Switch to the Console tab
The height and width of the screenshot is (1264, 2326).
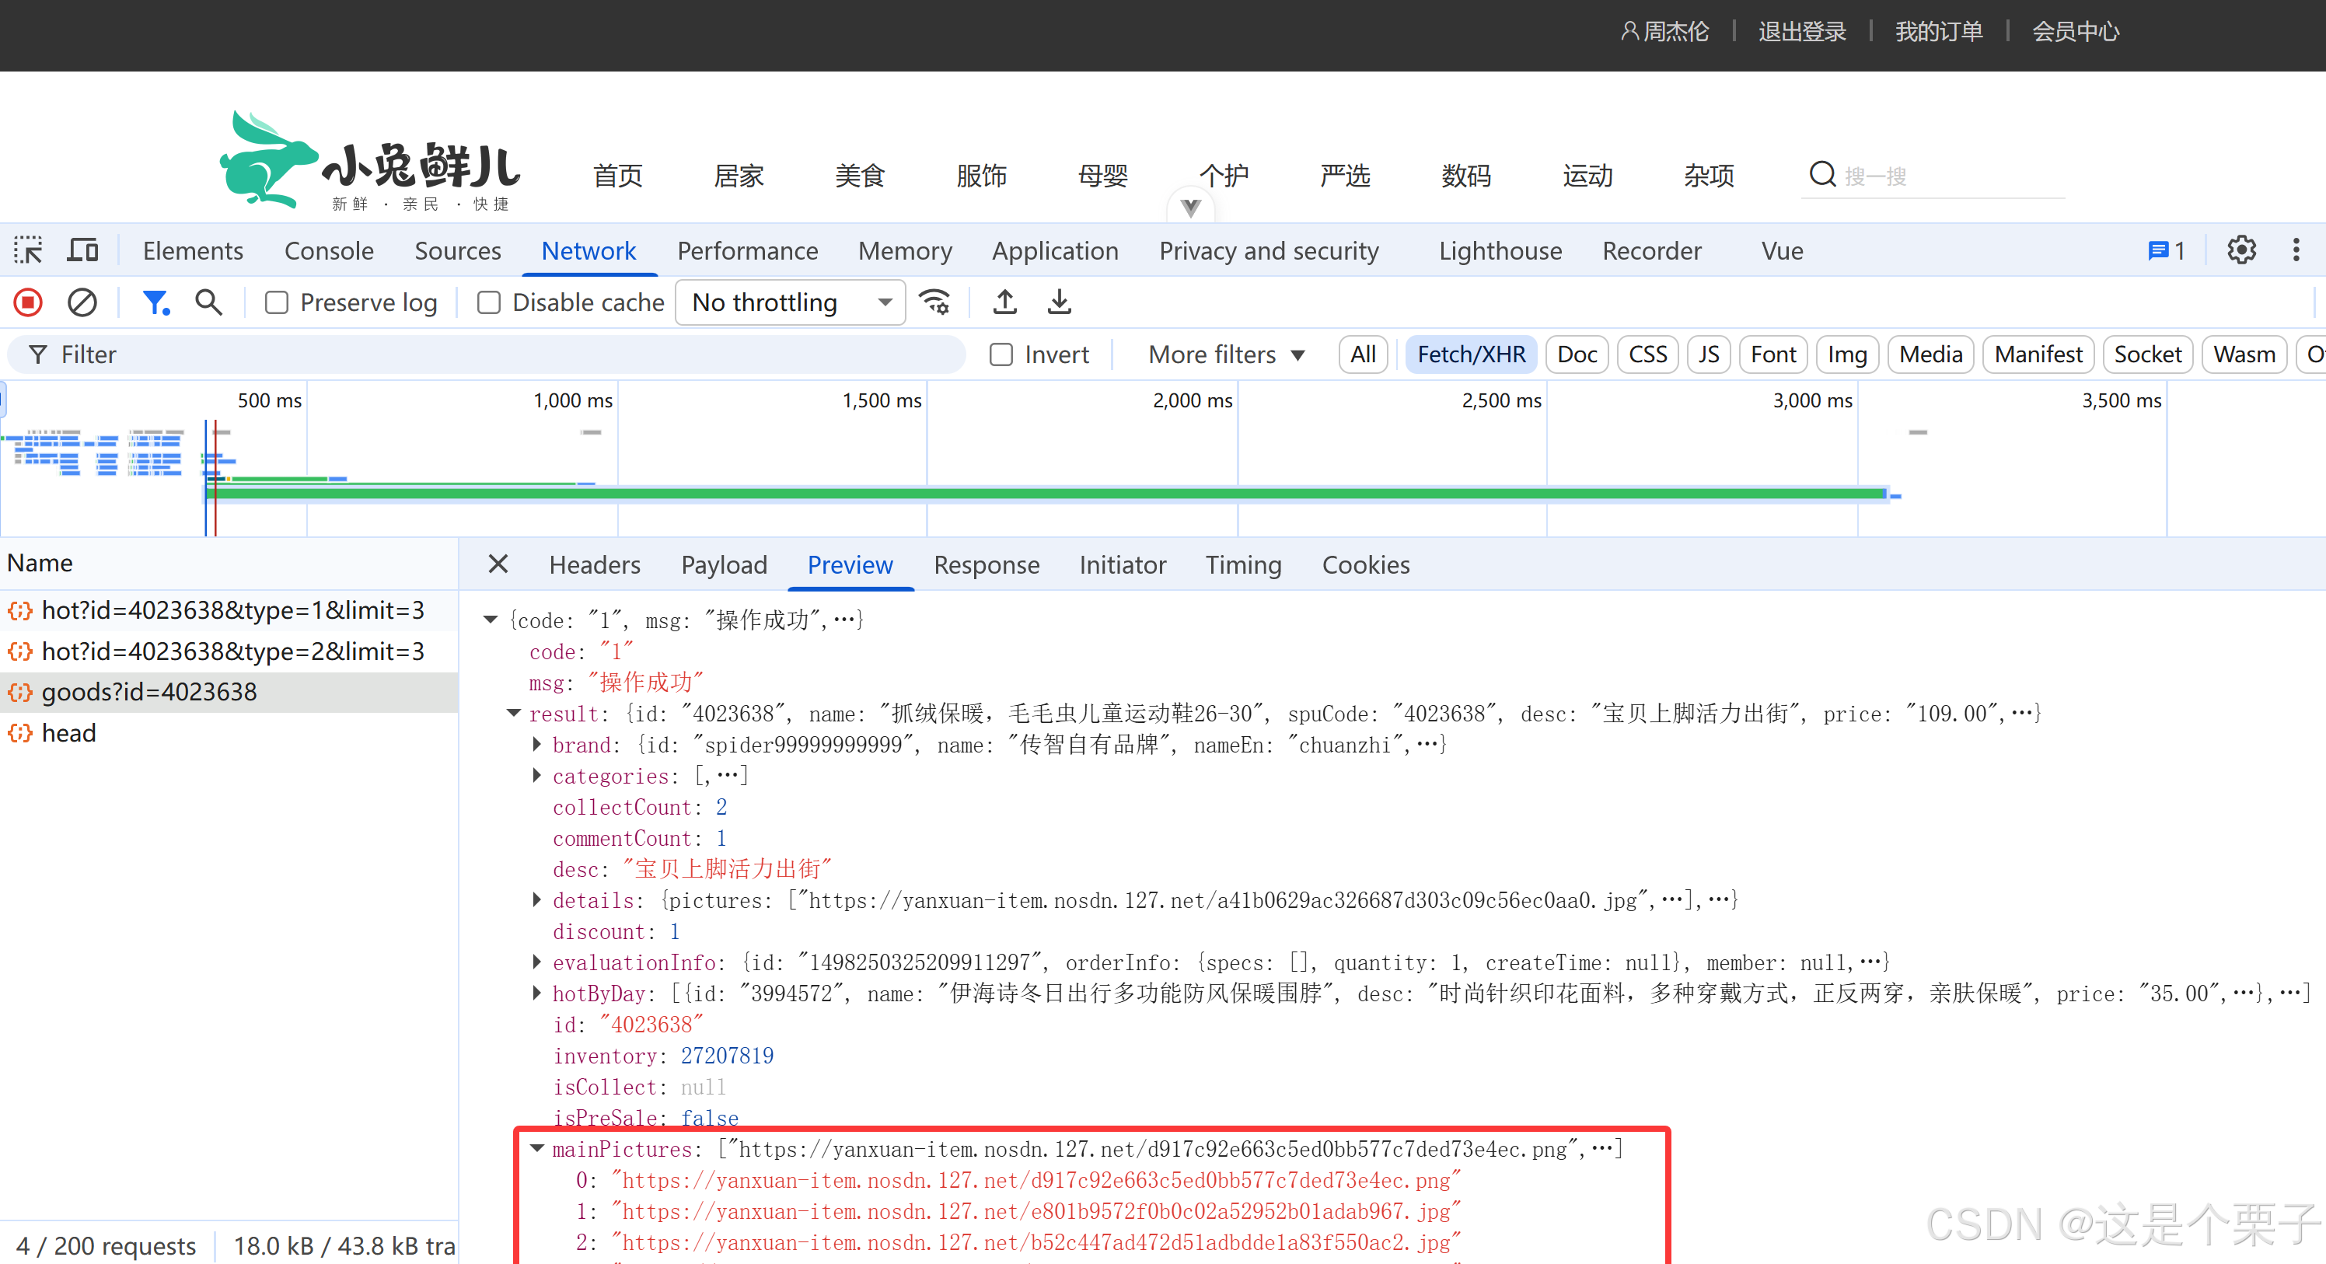tap(329, 250)
